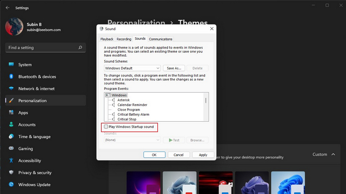Open Network & internet settings
The image size is (346, 194).
(x=45, y=88)
